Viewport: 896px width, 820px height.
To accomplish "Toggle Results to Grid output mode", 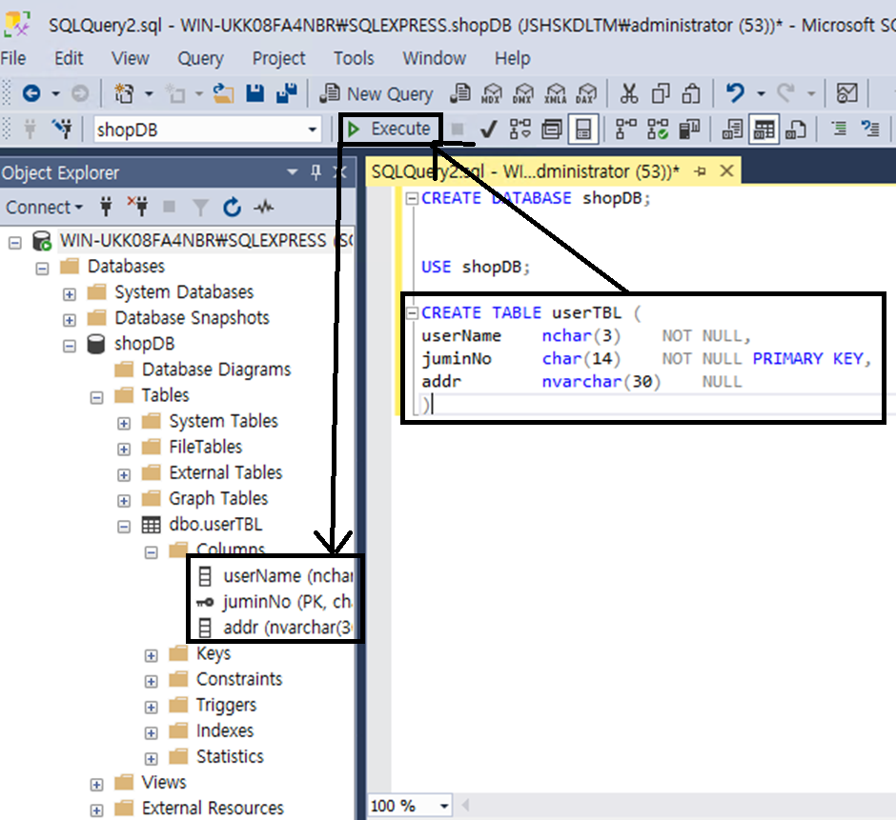I will (763, 129).
